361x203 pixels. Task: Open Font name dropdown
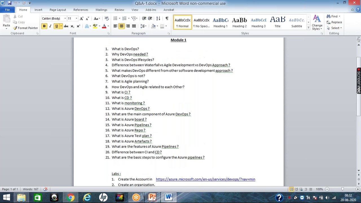pos(65,19)
